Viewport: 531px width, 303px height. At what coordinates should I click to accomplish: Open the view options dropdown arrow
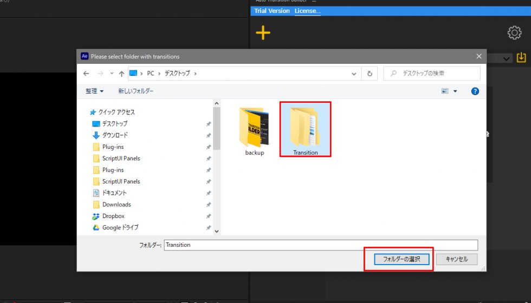pyautogui.click(x=455, y=91)
